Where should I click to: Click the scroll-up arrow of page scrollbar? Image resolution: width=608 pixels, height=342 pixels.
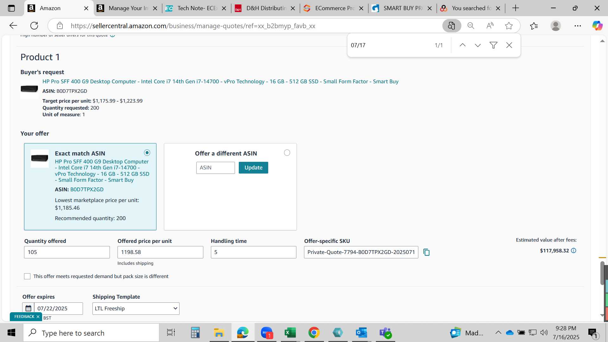click(602, 41)
